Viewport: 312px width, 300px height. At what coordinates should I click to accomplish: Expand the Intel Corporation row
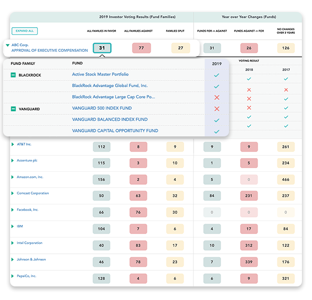[13, 243]
